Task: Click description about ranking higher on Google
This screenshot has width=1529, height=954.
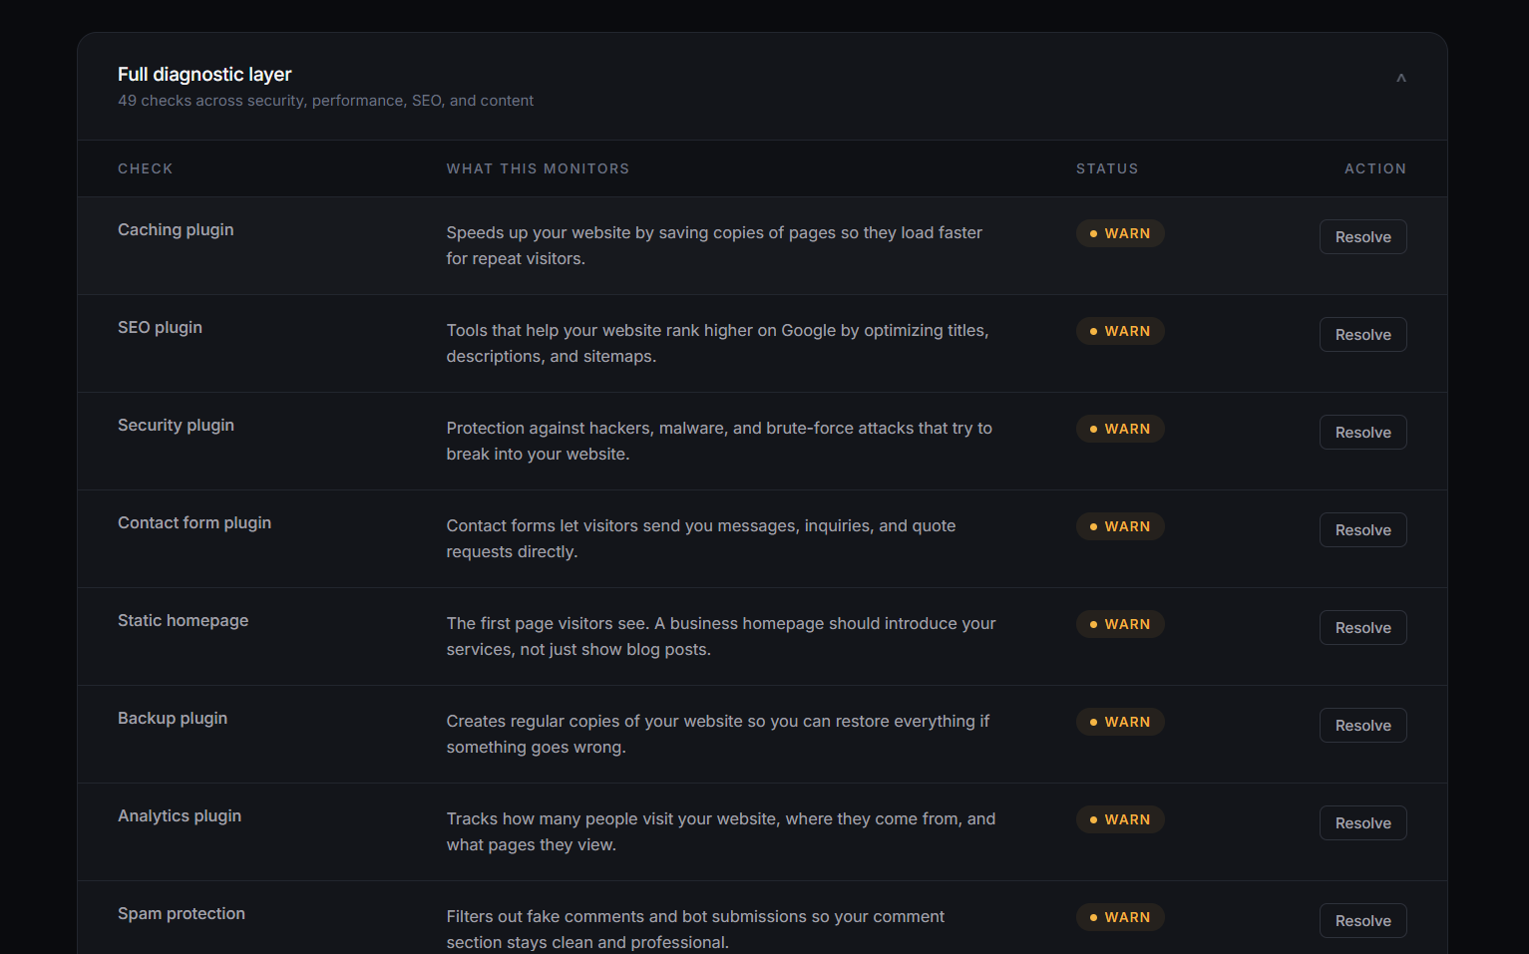Action: (717, 343)
